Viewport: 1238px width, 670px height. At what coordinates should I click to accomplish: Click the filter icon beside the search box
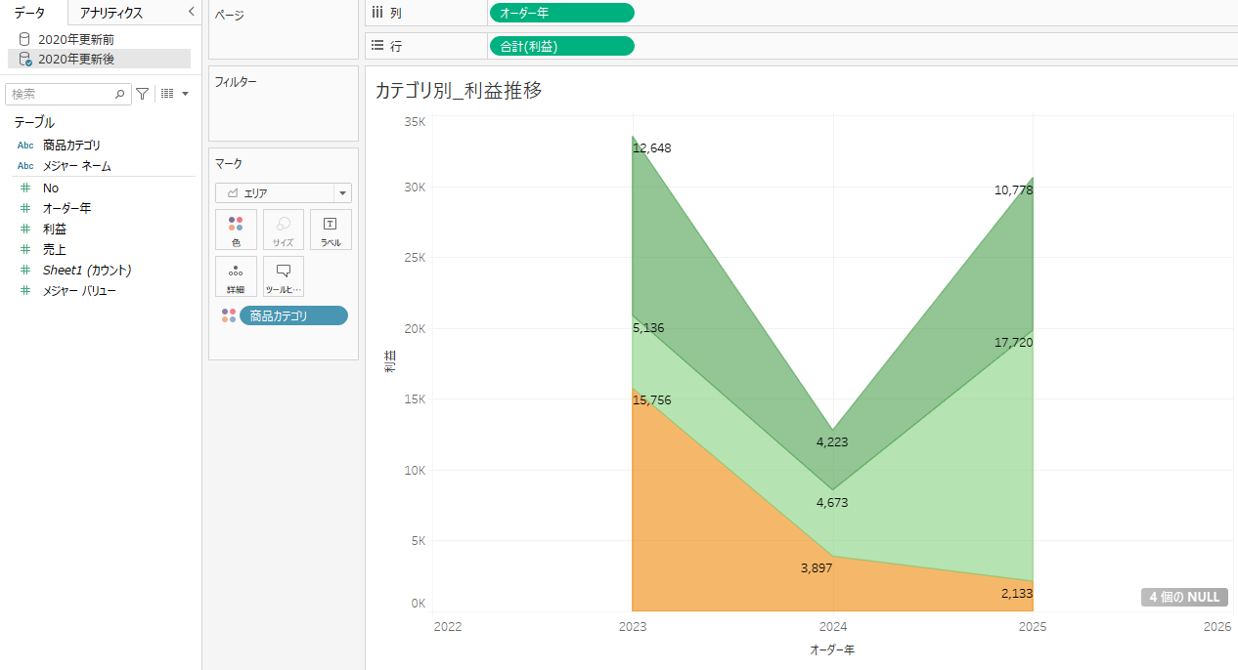click(143, 94)
